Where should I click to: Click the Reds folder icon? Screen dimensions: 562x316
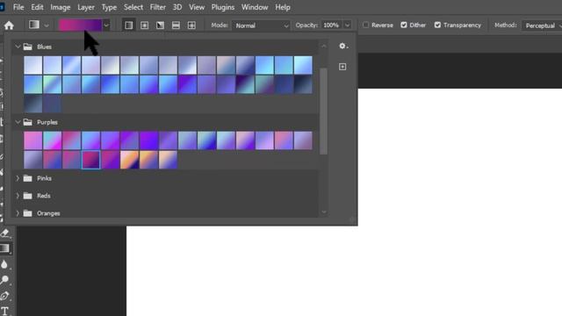click(27, 196)
